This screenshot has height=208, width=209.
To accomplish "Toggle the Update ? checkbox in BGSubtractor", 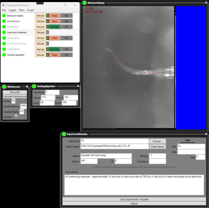I will pos(16,116).
